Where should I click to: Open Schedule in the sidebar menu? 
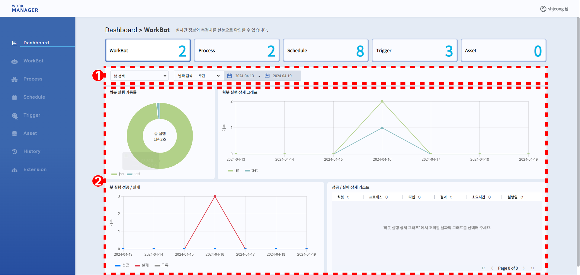click(x=34, y=97)
